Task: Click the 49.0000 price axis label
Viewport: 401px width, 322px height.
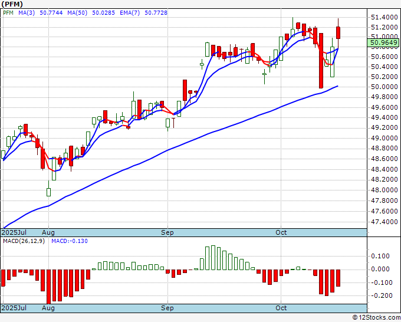Action: tap(384, 138)
